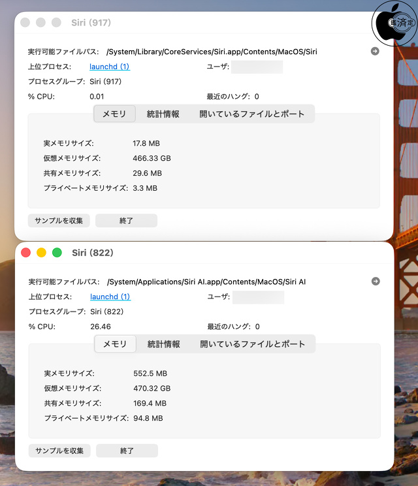418x486 pixels.
Task: Click 終了 button in Siri (822) window
Action: 127,451
